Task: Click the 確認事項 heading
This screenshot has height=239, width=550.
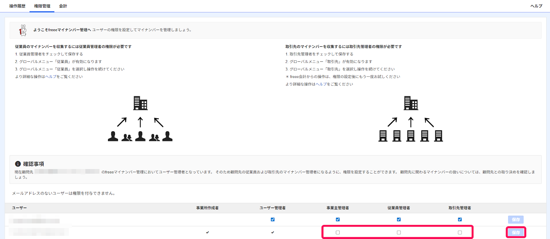Action: [33, 164]
